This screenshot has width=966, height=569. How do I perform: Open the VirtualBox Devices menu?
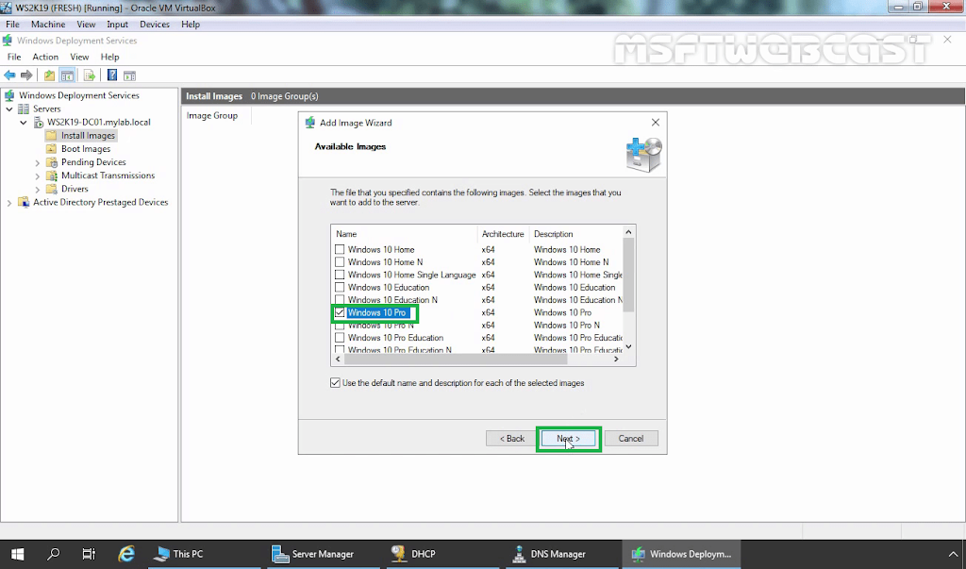pyautogui.click(x=155, y=24)
